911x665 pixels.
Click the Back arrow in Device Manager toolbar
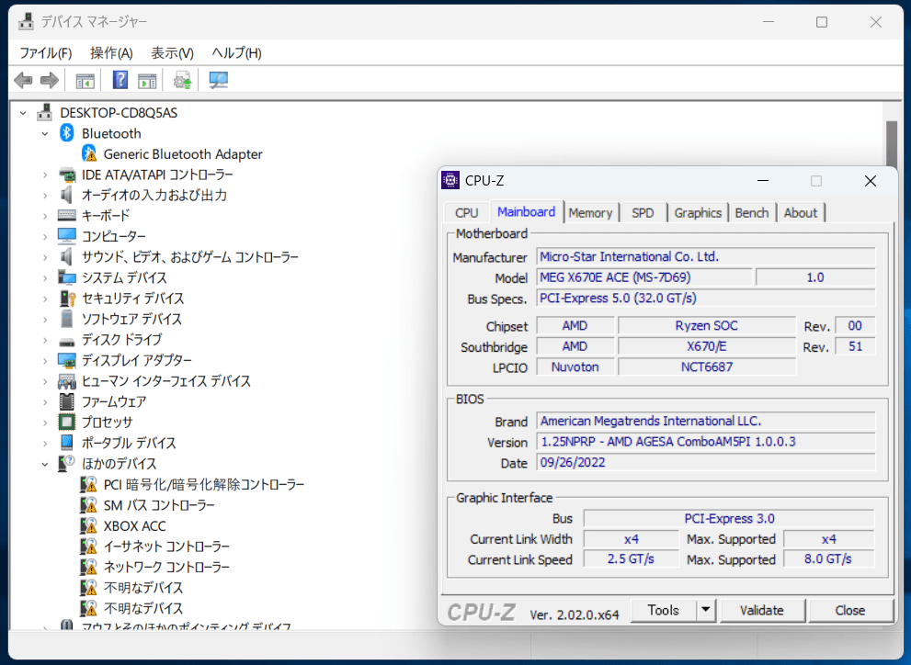coord(23,80)
